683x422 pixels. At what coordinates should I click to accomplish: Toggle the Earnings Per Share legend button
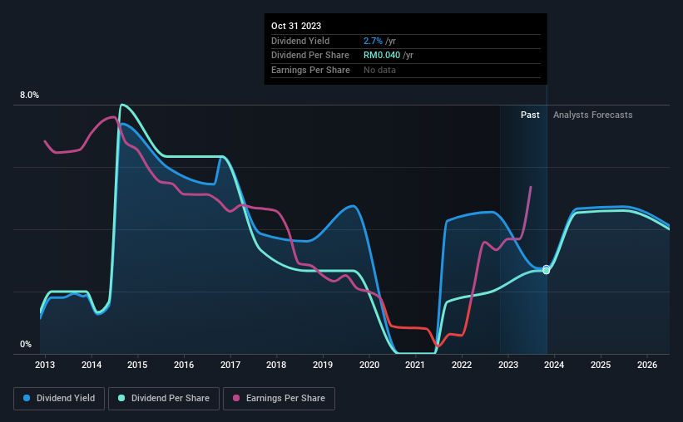(x=279, y=399)
